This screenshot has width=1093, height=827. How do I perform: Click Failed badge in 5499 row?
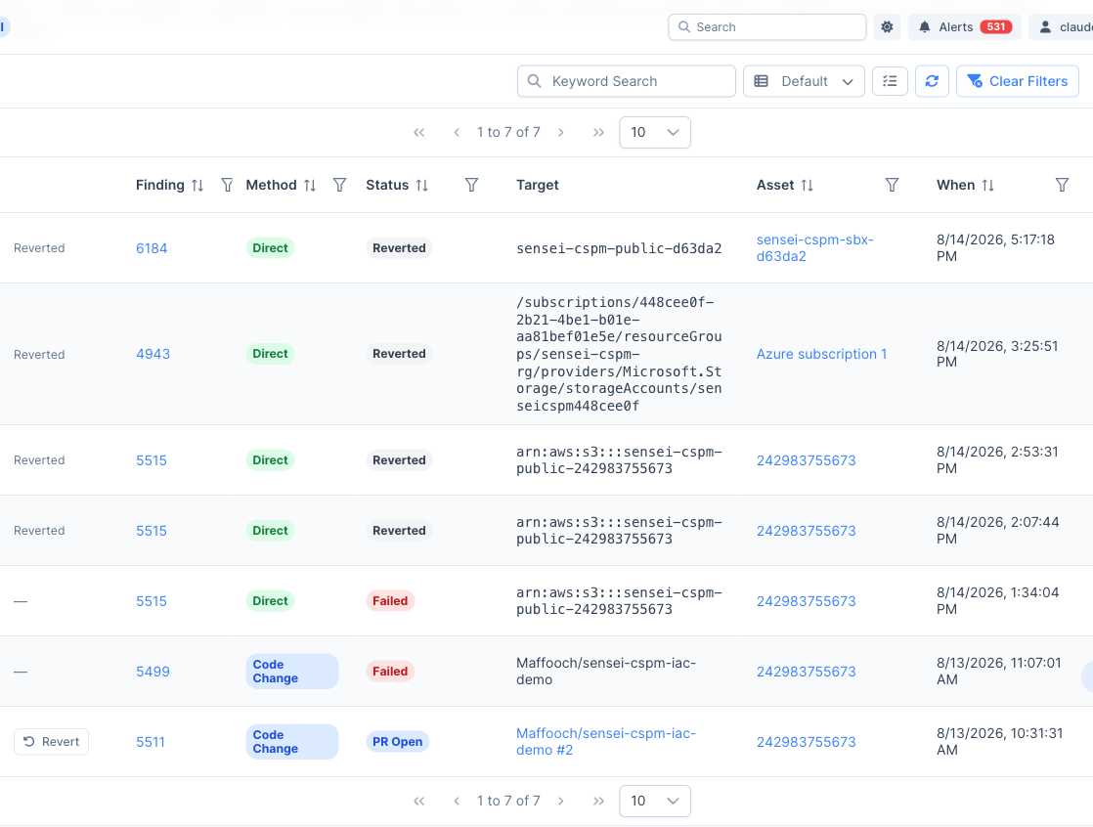390,672
